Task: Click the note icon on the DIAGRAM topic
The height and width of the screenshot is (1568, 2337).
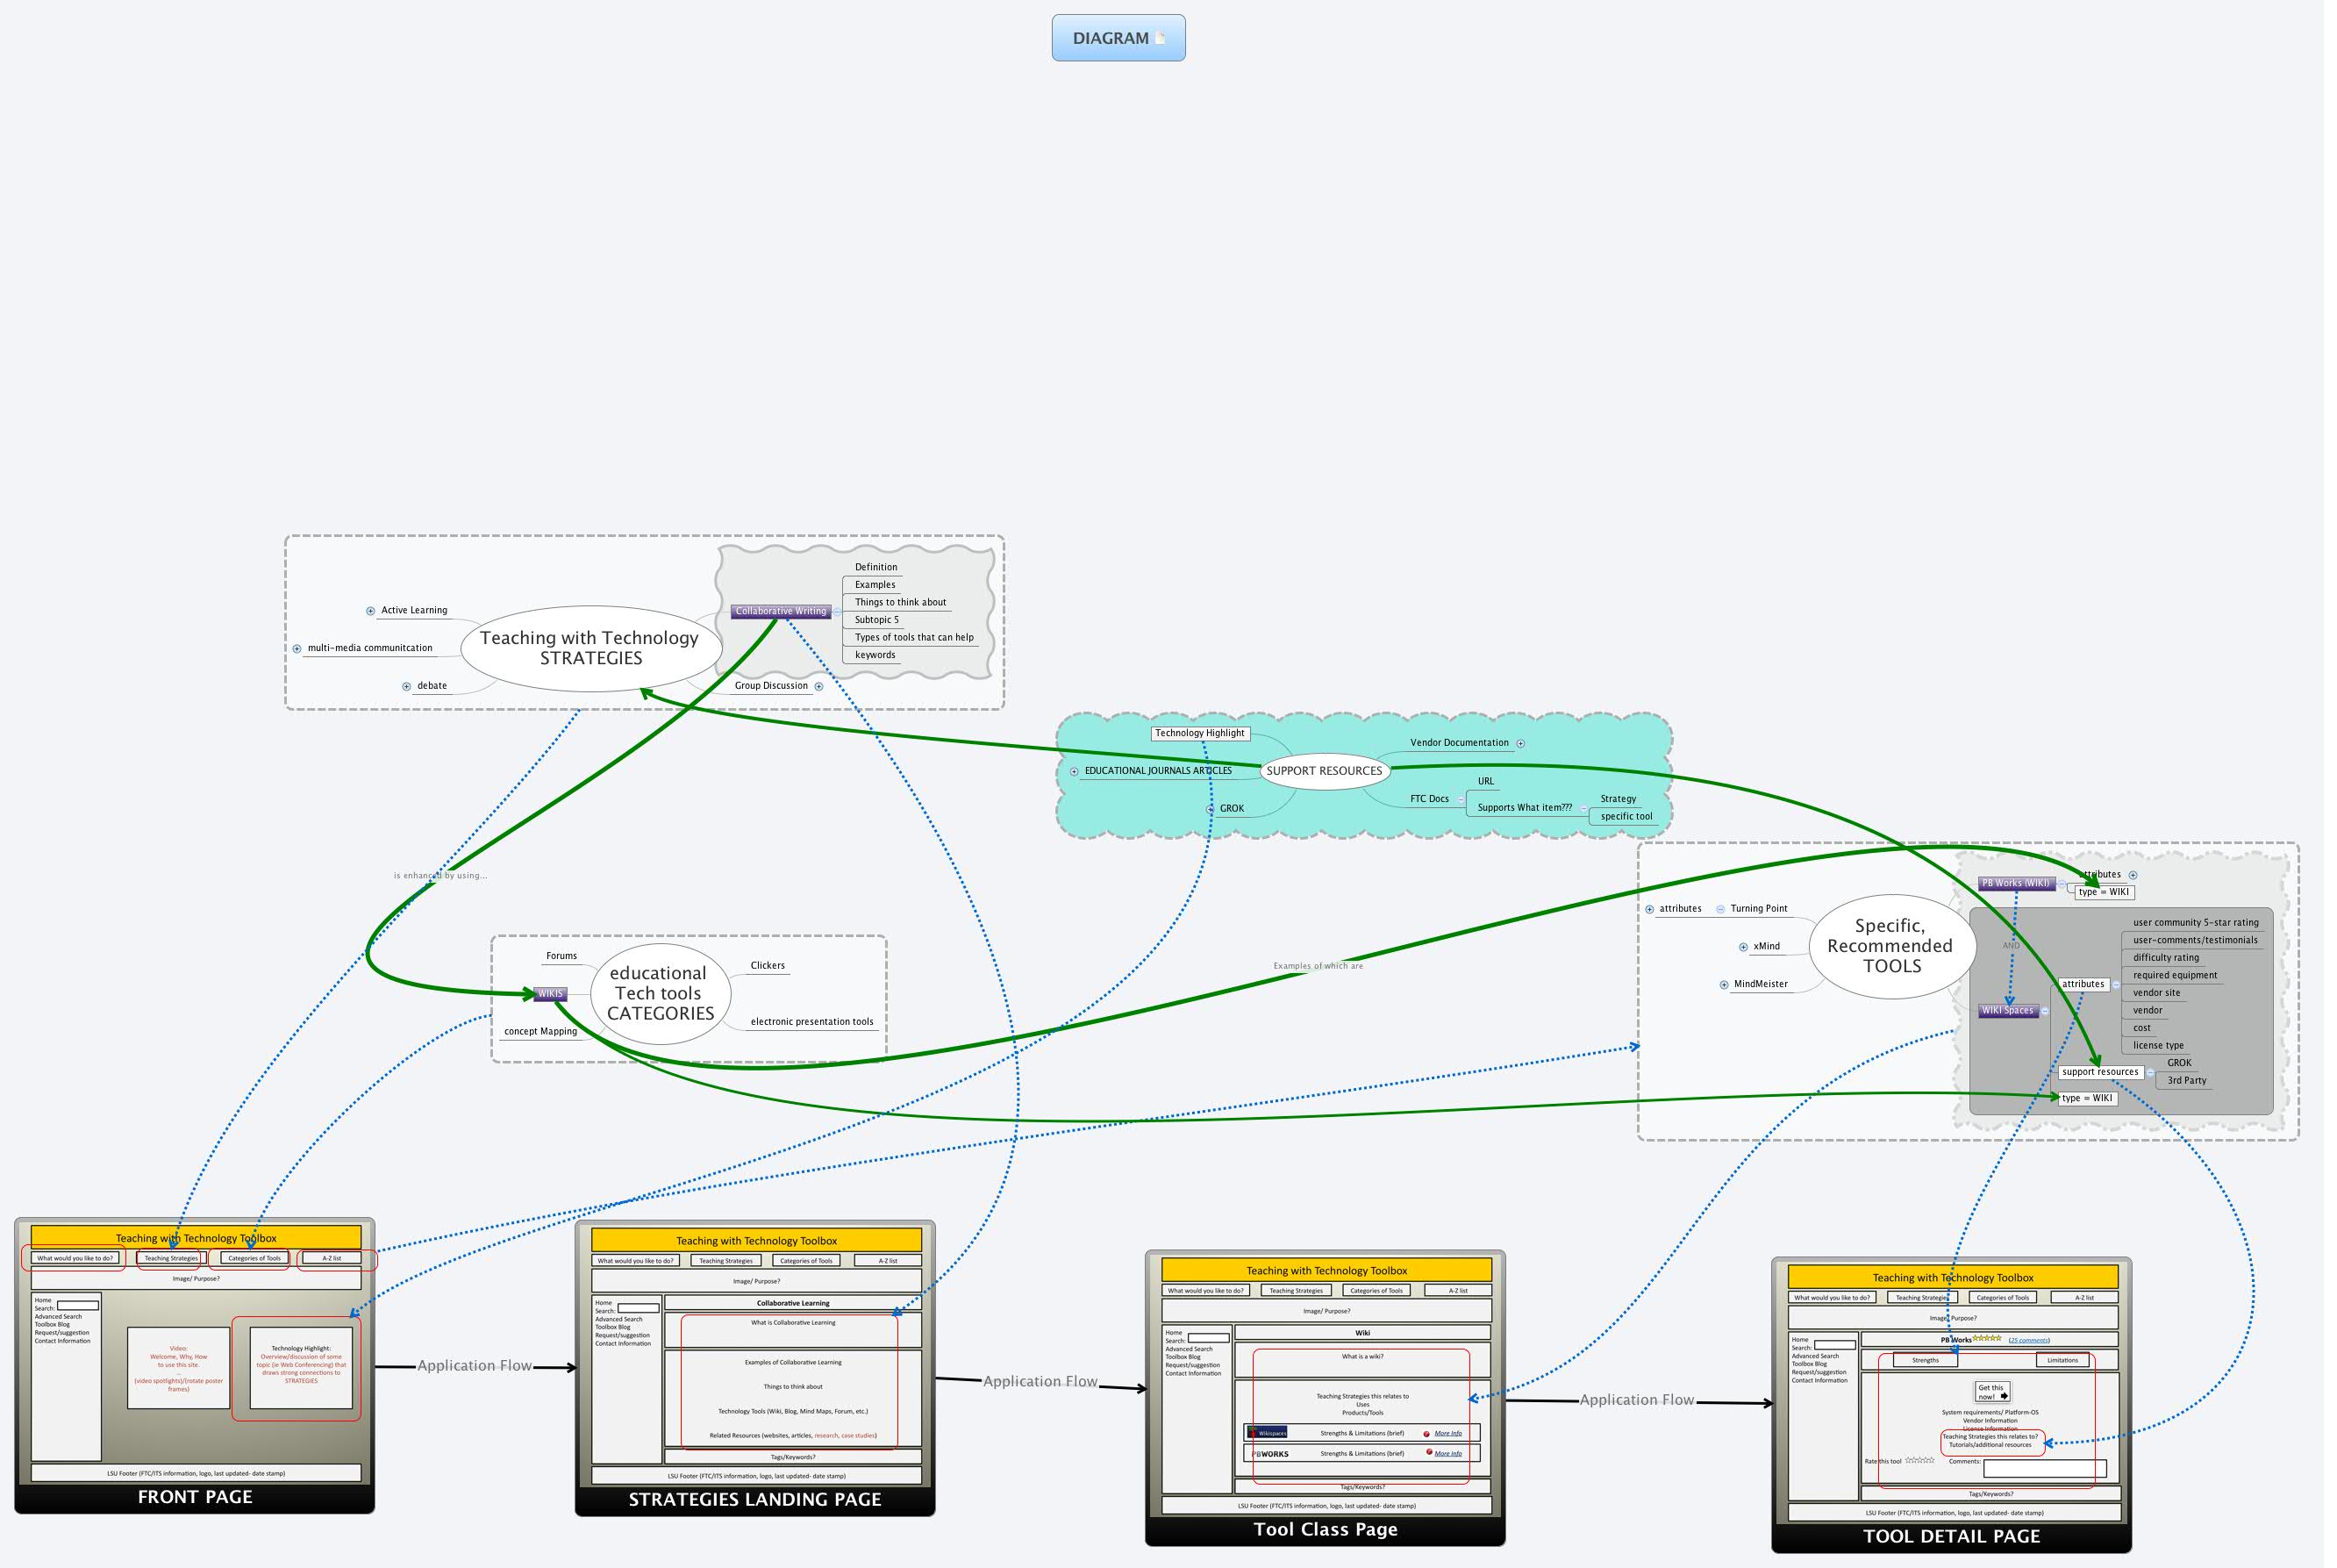Action: point(1160,37)
